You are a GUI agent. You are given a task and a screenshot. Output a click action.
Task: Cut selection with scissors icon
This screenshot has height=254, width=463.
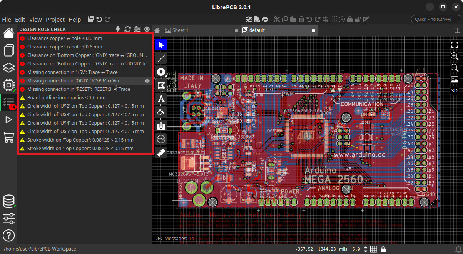(x=277, y=19)
